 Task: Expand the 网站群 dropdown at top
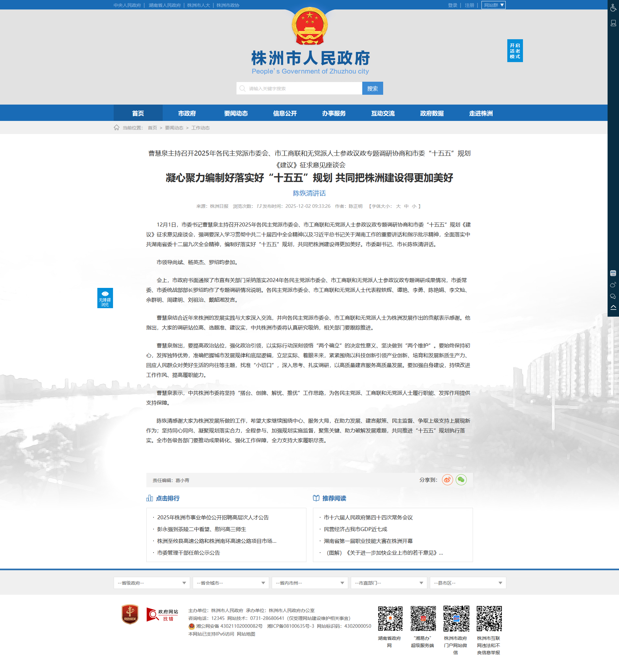tap(493, 5)
